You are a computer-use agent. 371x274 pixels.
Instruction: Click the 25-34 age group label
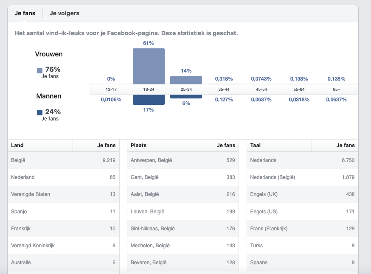click(186, 89)
